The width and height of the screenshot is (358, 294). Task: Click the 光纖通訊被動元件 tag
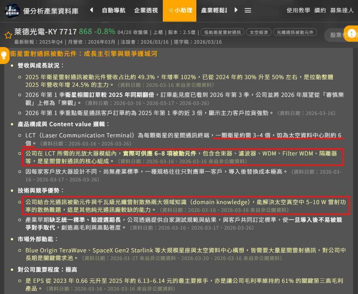click(x=295, y=32)
